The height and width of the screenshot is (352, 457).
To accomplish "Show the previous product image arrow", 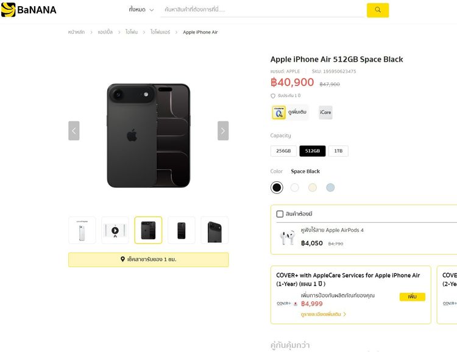I will point(74,131).
